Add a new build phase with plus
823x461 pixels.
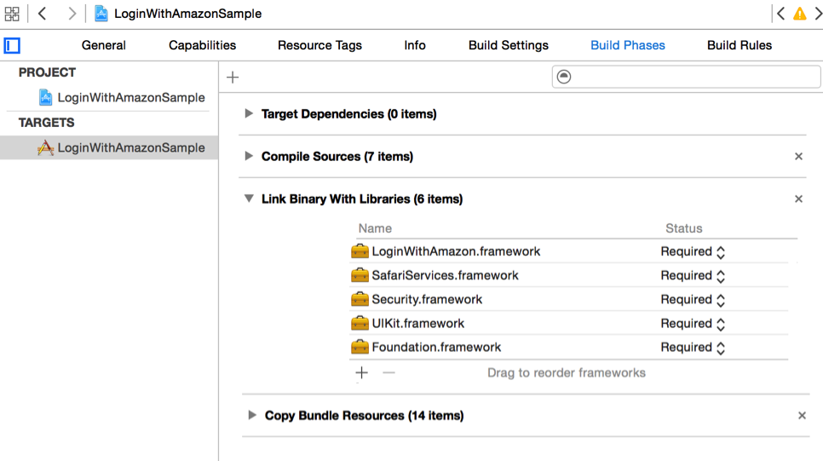[x=233, y=78]
